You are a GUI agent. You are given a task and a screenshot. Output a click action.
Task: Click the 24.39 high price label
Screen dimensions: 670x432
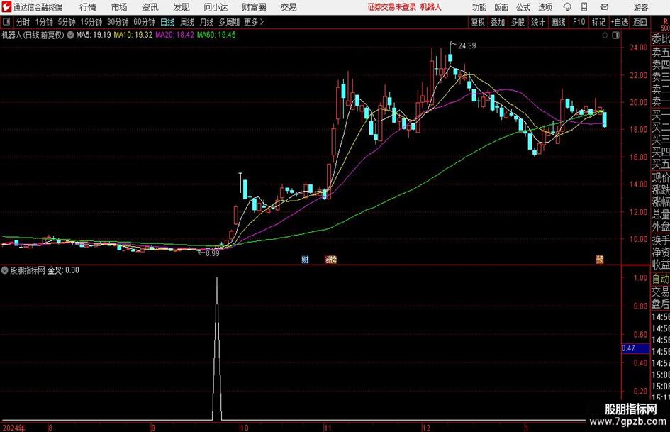click(x=467, y=46)
